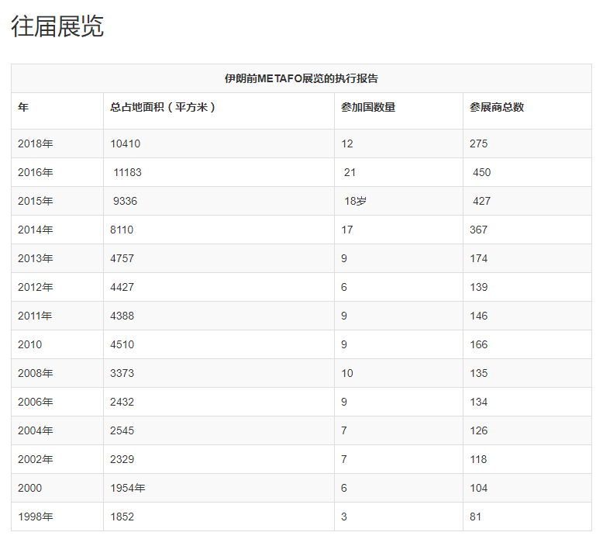Viewport: 596px width, 546px height.
Task: Click the '往届展览' page heading
Action: pos(57,26)
